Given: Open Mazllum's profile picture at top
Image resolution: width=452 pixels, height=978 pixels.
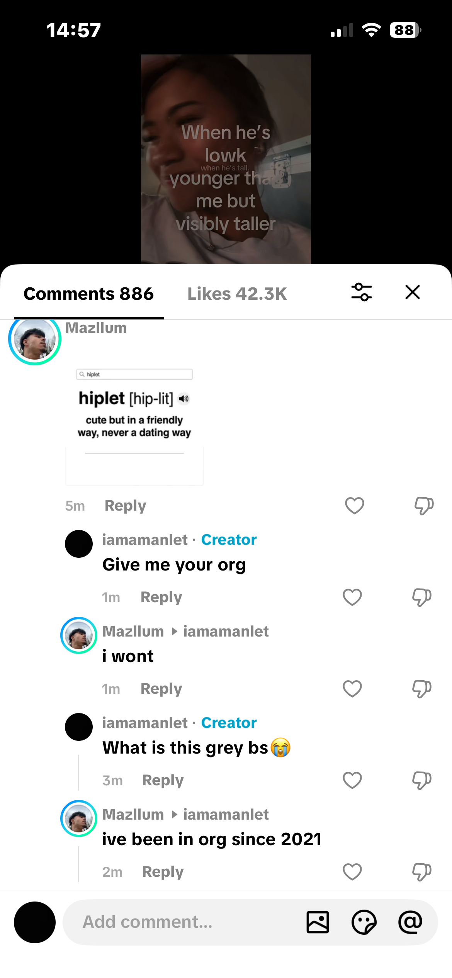Looking at the screenshot, I should click(x=35, y=339).
